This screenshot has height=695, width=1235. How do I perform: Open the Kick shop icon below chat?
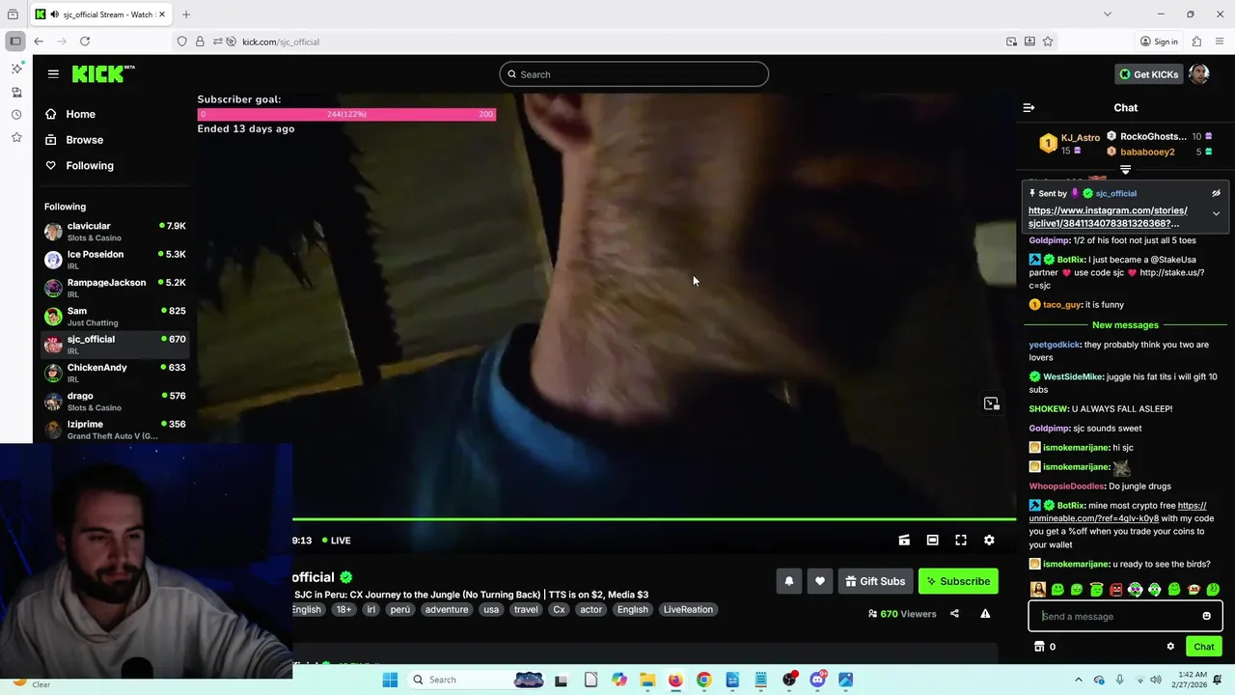click(x=1039, y=647)
